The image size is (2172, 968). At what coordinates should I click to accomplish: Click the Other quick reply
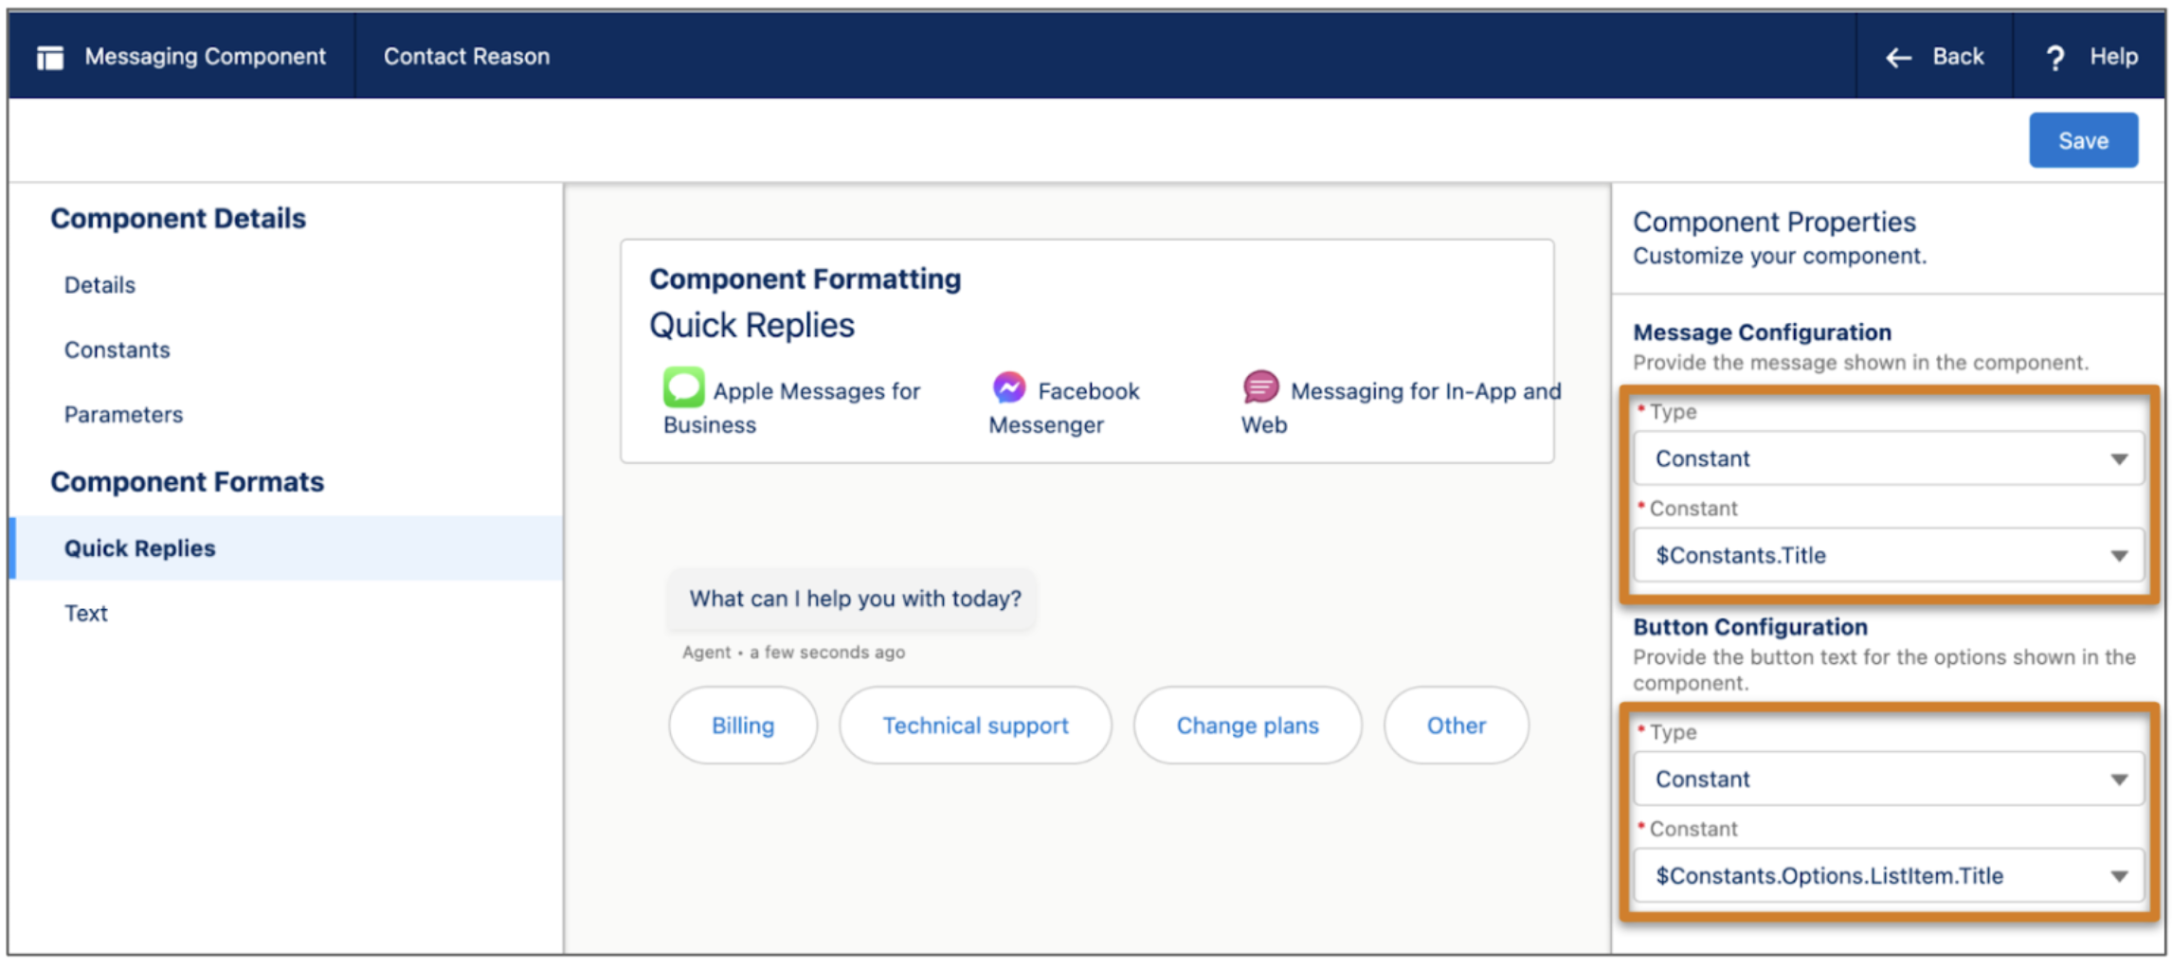[1456, 726]
